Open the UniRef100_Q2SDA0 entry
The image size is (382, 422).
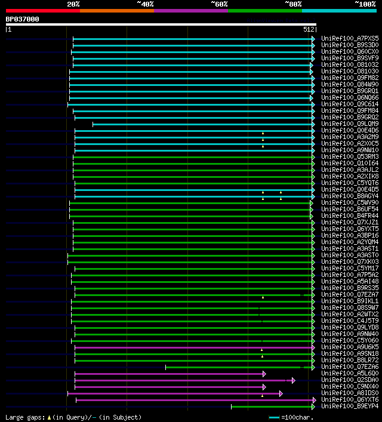pos(350,380)
